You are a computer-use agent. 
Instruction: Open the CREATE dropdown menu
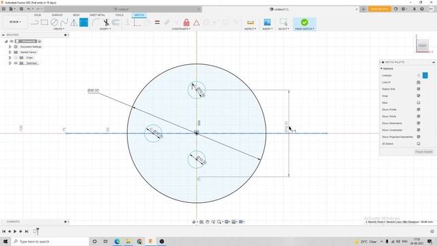pyautogui.click(x=59, y=29)
